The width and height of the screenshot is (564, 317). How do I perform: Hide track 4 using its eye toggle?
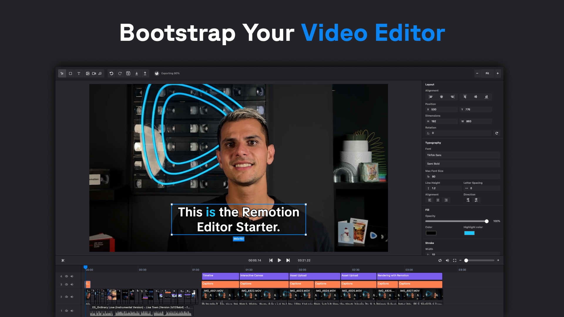click(x=66, y=276)
